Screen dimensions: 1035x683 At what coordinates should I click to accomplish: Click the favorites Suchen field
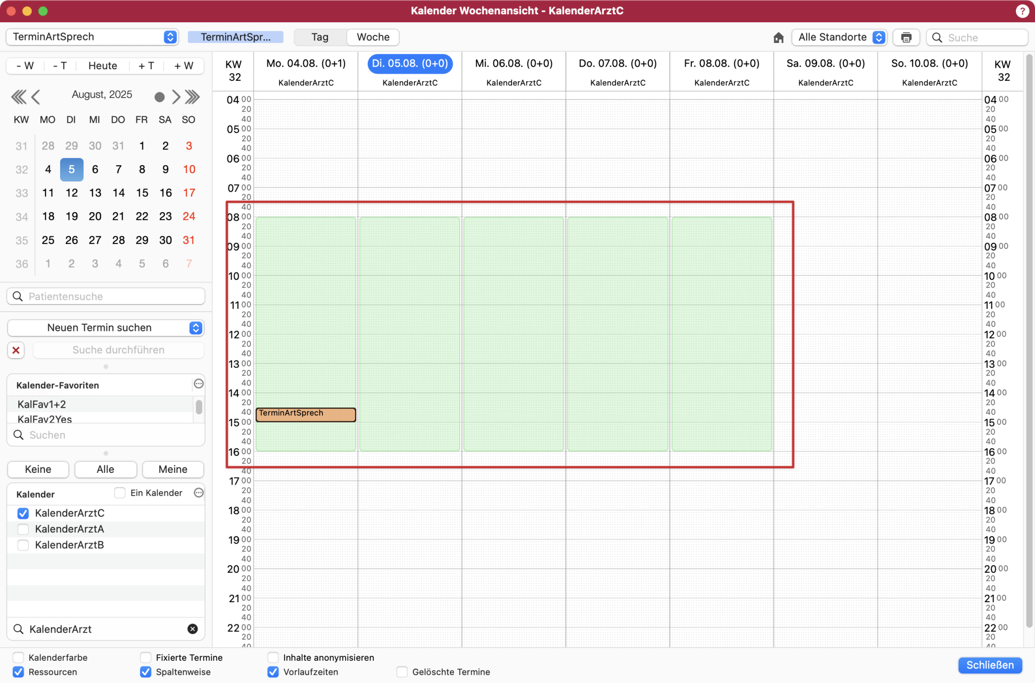point(106,435)
